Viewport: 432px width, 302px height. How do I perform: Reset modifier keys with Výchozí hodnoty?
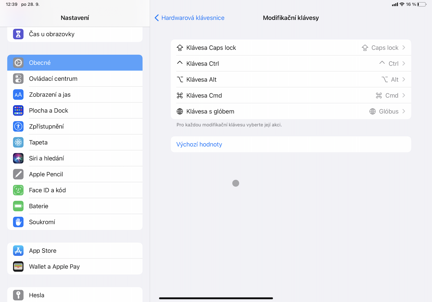click(x=199, y=144)
